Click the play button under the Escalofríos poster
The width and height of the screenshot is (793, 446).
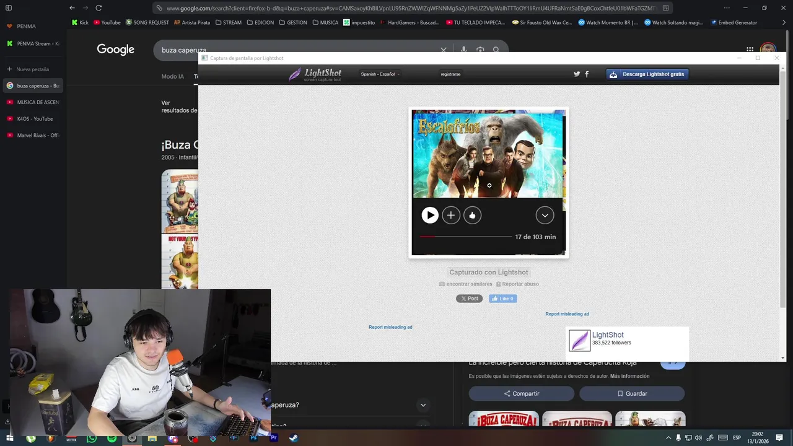(x=429, y=215)
